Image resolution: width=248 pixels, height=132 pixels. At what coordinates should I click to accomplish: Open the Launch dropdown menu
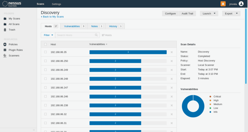click(209, 13)
